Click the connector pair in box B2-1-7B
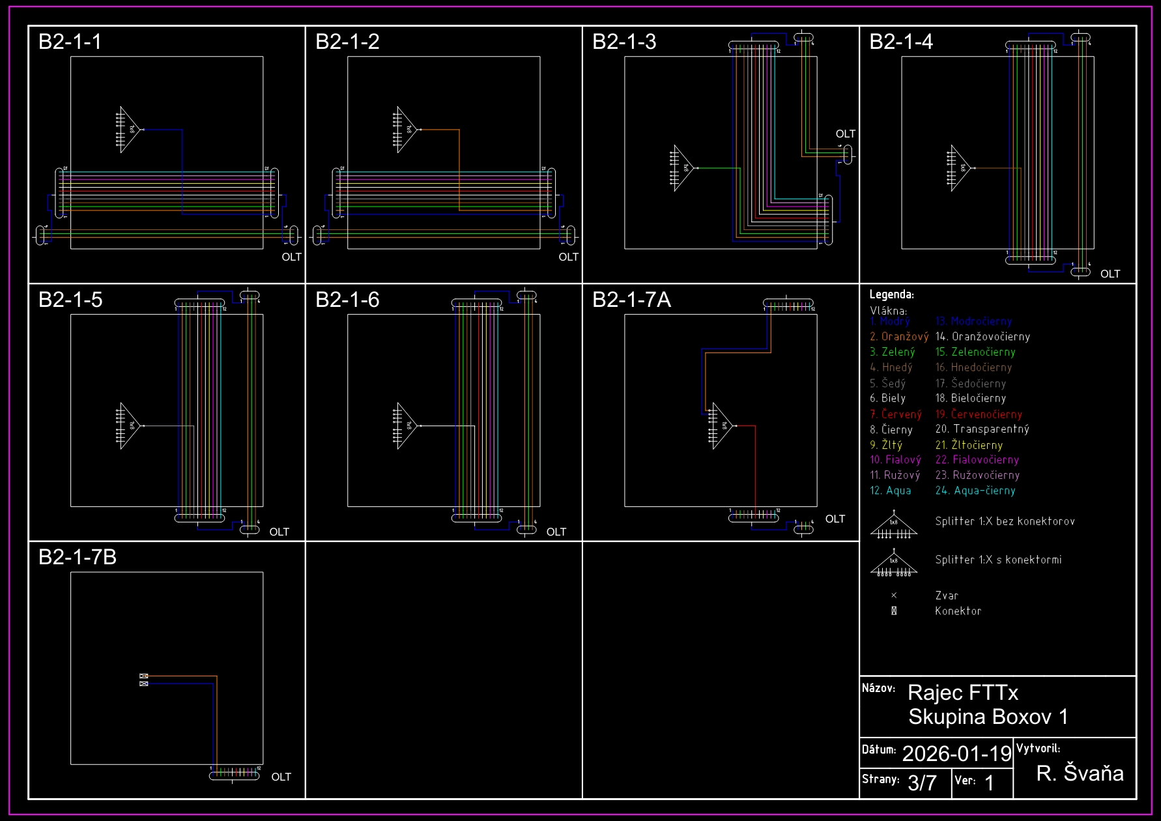The height and width of the screenshot is (821, 1161). (144, 680)
